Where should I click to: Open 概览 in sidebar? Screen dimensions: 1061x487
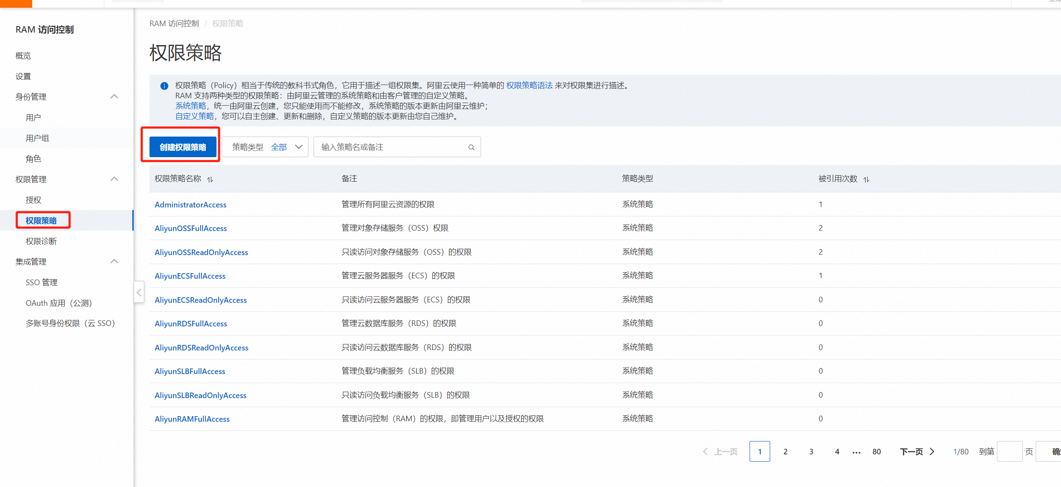pyautogui.click(x=23, y=56)
